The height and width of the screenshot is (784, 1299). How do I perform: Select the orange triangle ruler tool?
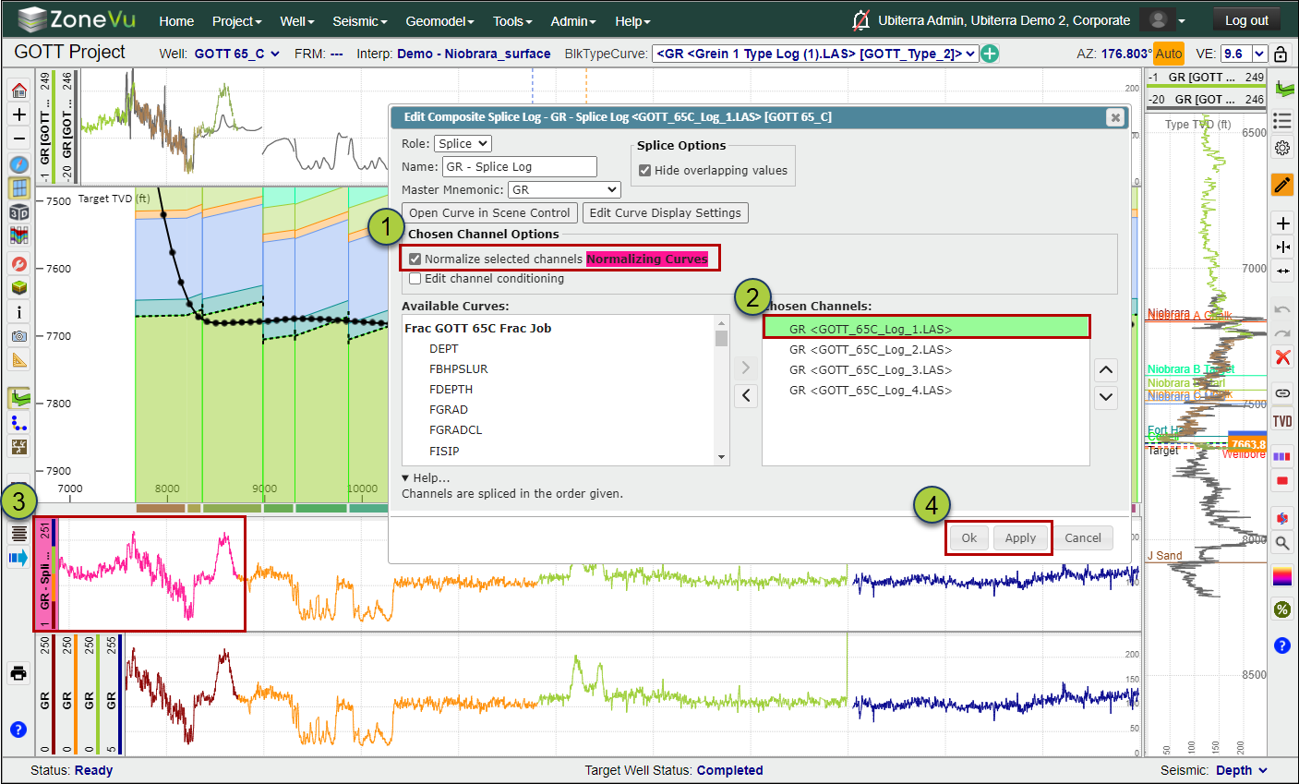point(18,360)
